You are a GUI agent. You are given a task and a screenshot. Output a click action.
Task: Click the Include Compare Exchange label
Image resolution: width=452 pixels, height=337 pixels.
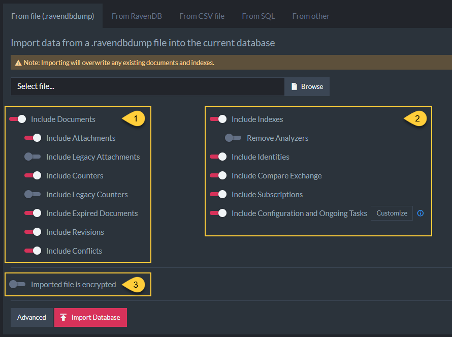coord(277,176)
